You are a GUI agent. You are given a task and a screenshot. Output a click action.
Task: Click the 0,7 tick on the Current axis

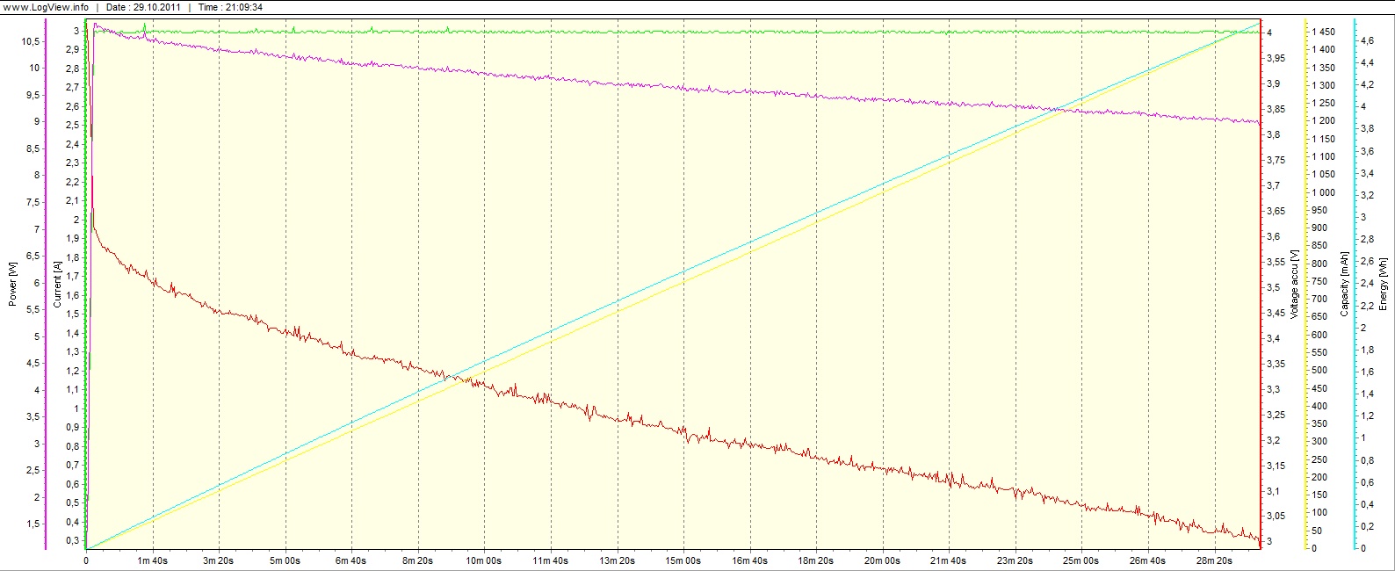(x=72, y=465)
